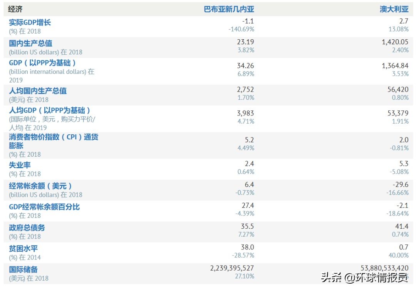Click the 国内生产总值 row label
Screen dimensions: 416x291
(27, 43)
